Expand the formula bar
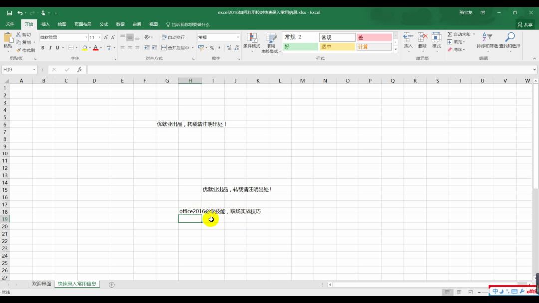 [x=534, y=70]
